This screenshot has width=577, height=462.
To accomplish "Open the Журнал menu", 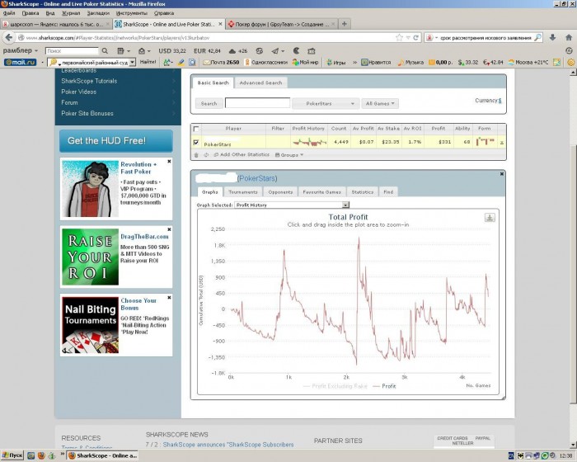I will pyautogui.click(x=71, y=13).
